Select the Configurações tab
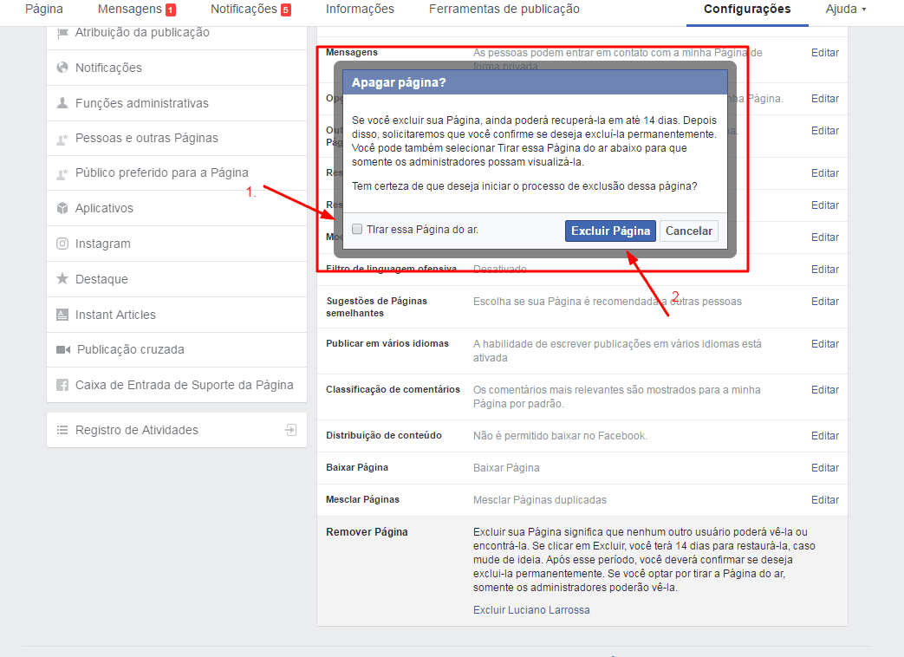The height and width of the screenshot is (657, 904). [x=747, y=10]
